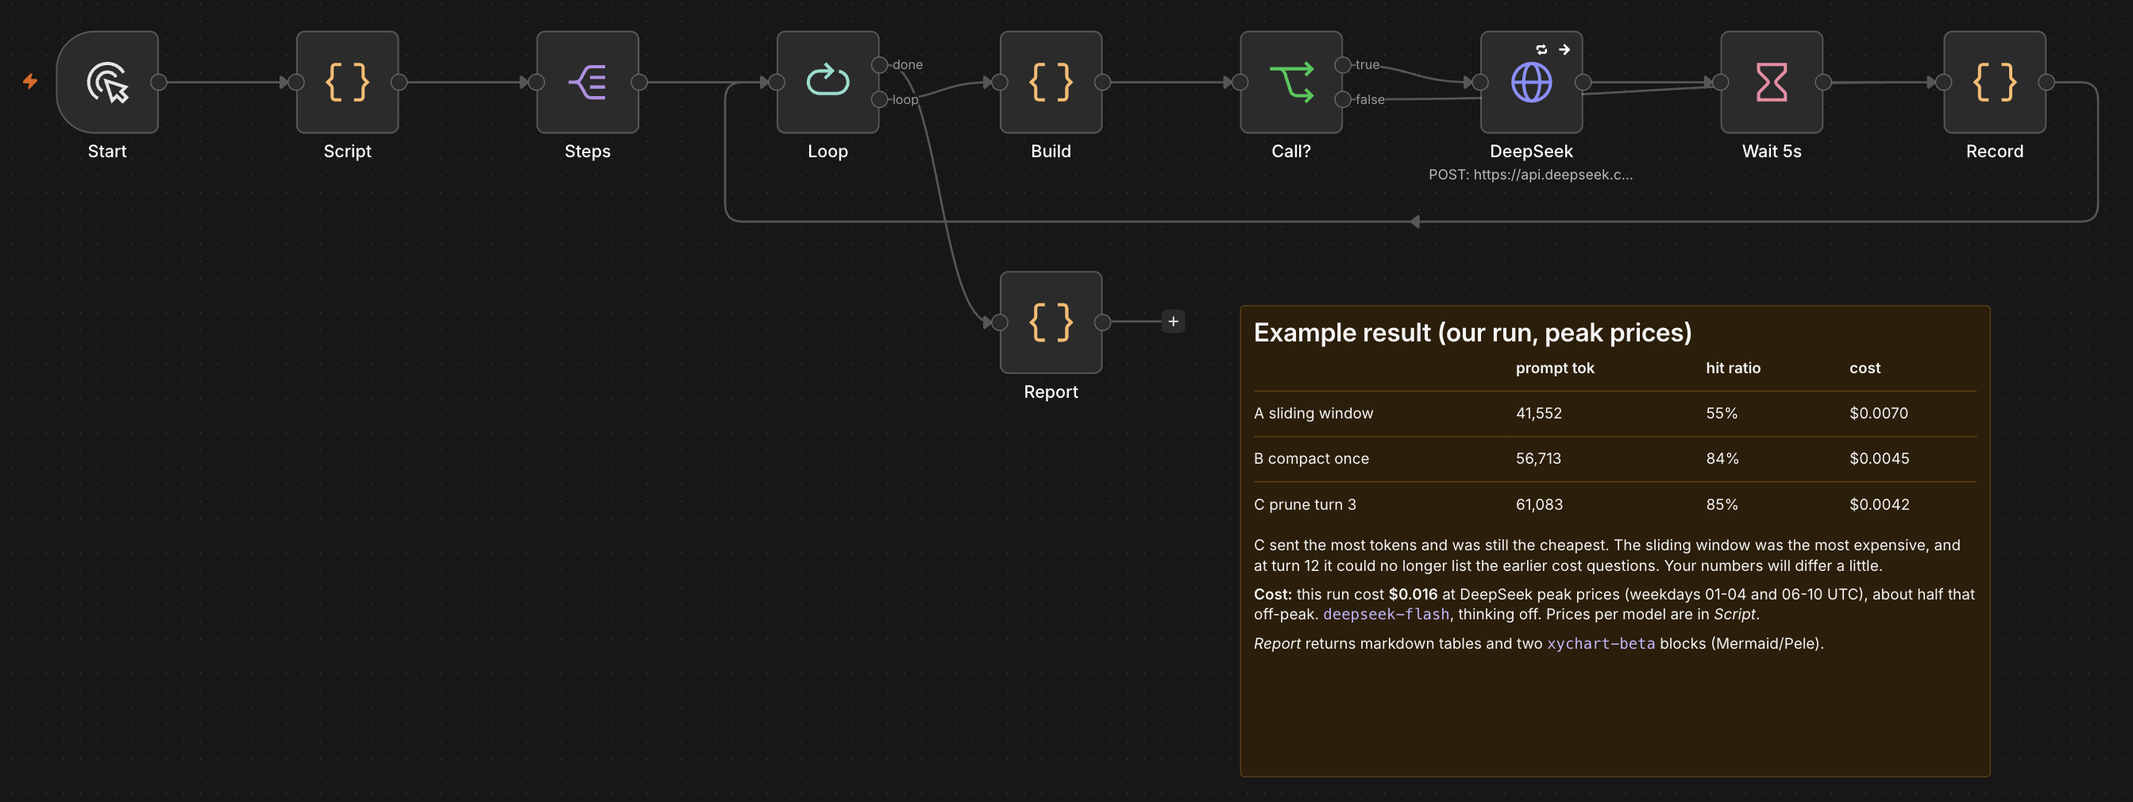The height and width of the screenshot is (802, 2133).
Task: Click the 'xychart-beta' code text
Action: (x=1601, y=643)
